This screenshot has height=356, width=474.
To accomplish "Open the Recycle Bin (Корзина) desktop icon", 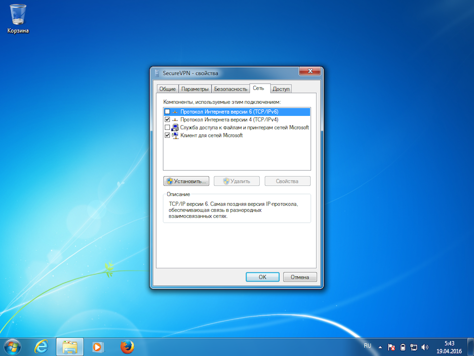I will click(18, 19).
